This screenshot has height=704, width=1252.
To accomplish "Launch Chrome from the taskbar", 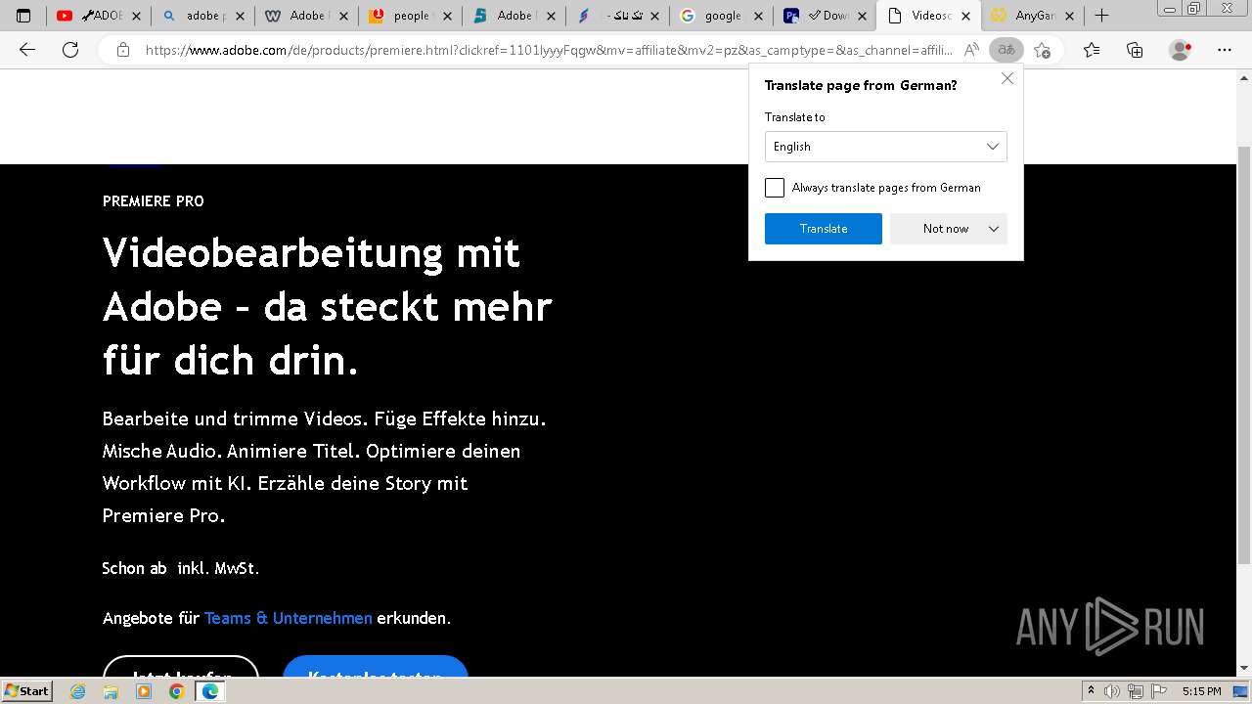I will point(177,691).
